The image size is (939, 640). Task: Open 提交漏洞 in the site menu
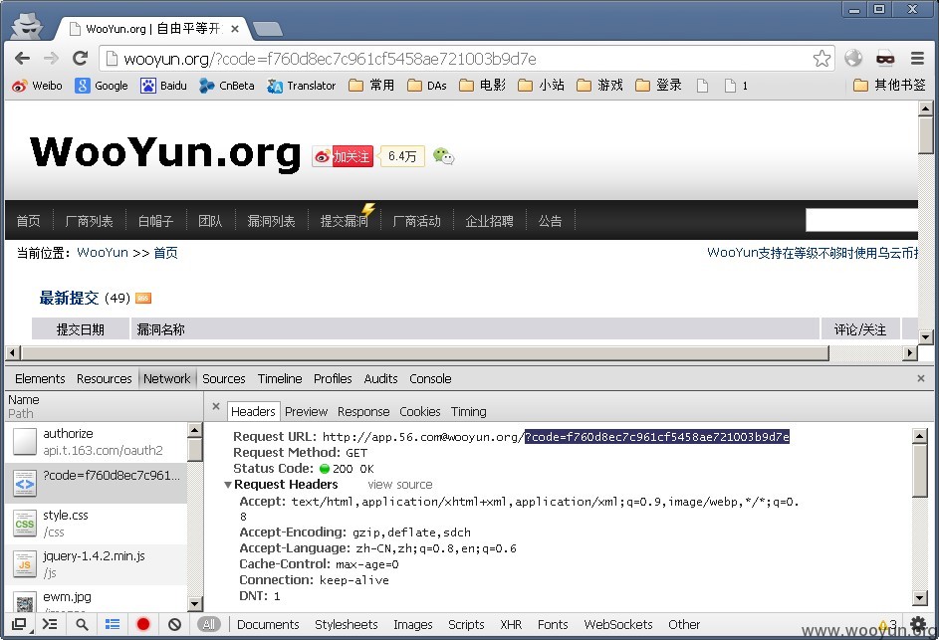click(x=344, y=221)
